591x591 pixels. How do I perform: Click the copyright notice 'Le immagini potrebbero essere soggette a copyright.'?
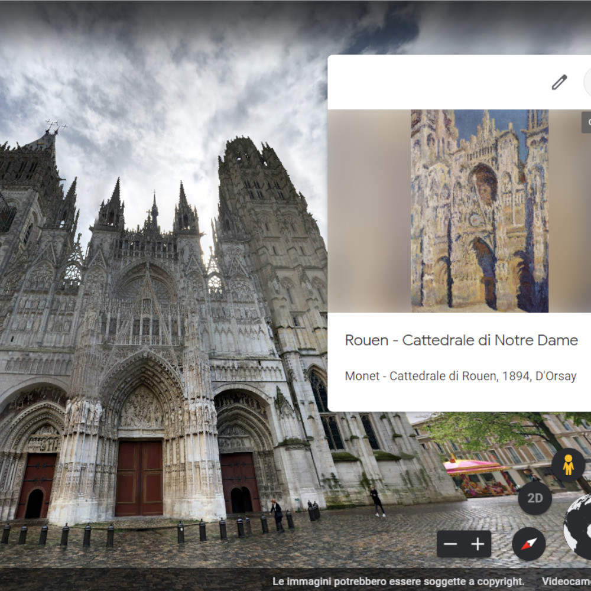tap(398, 581)
